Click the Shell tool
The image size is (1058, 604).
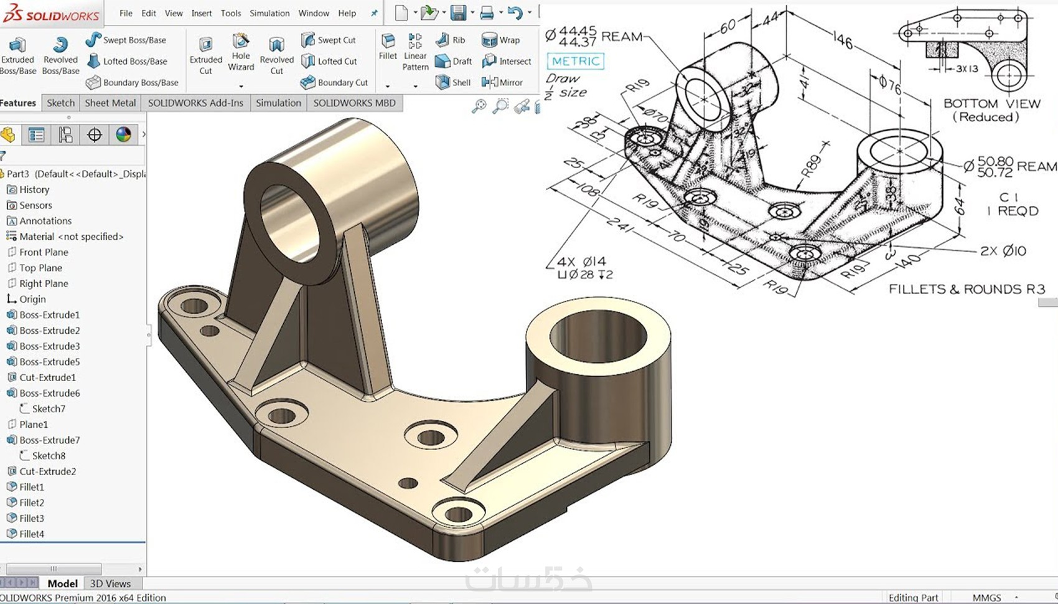pos(452,82)
